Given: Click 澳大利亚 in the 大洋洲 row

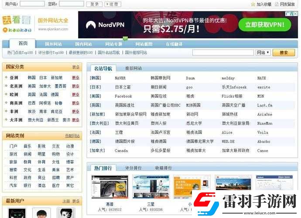Looking at the screenshot, I should point(35,120).
